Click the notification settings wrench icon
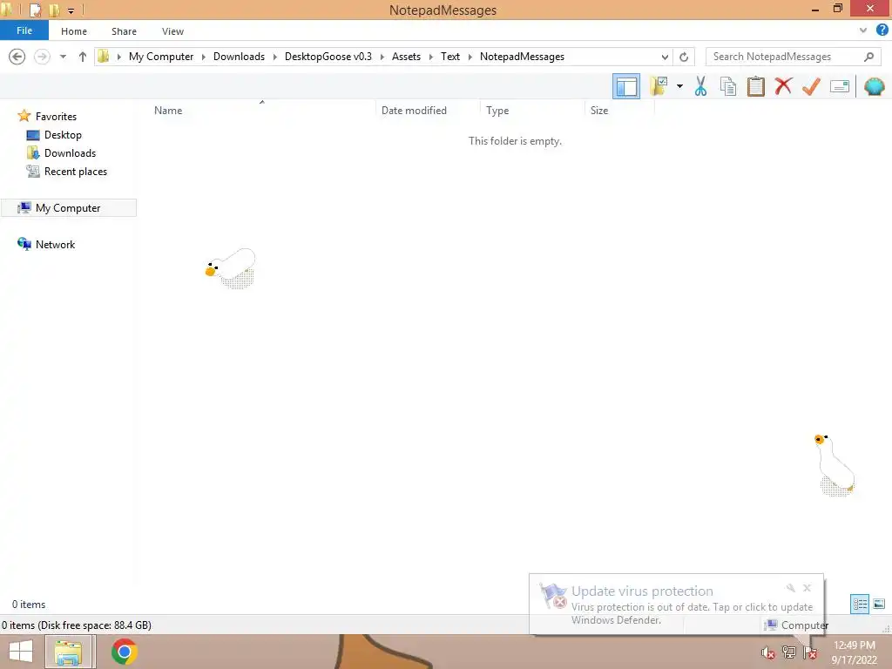892x669 pixels. click(x=790, y=588)
